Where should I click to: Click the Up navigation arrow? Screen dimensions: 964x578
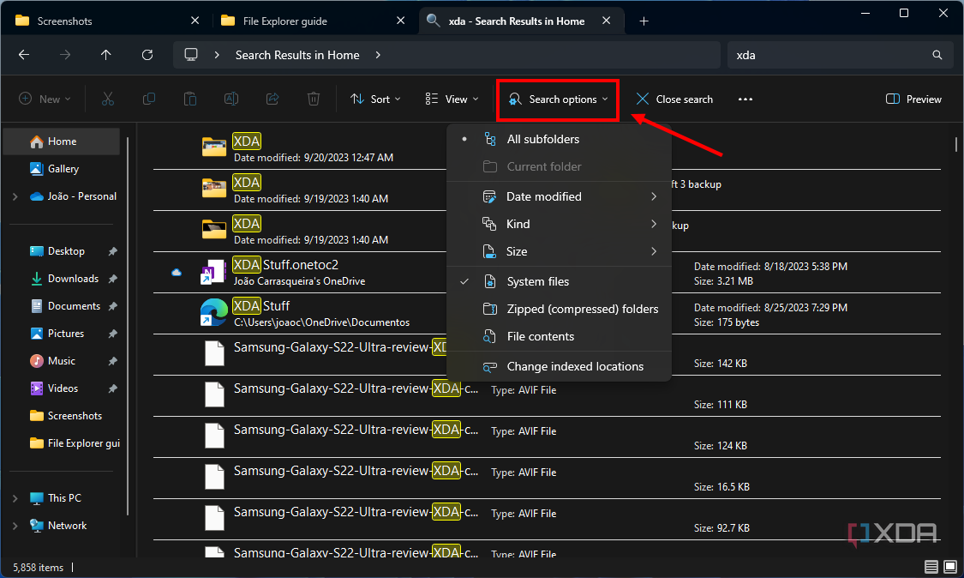coord(105,54)
